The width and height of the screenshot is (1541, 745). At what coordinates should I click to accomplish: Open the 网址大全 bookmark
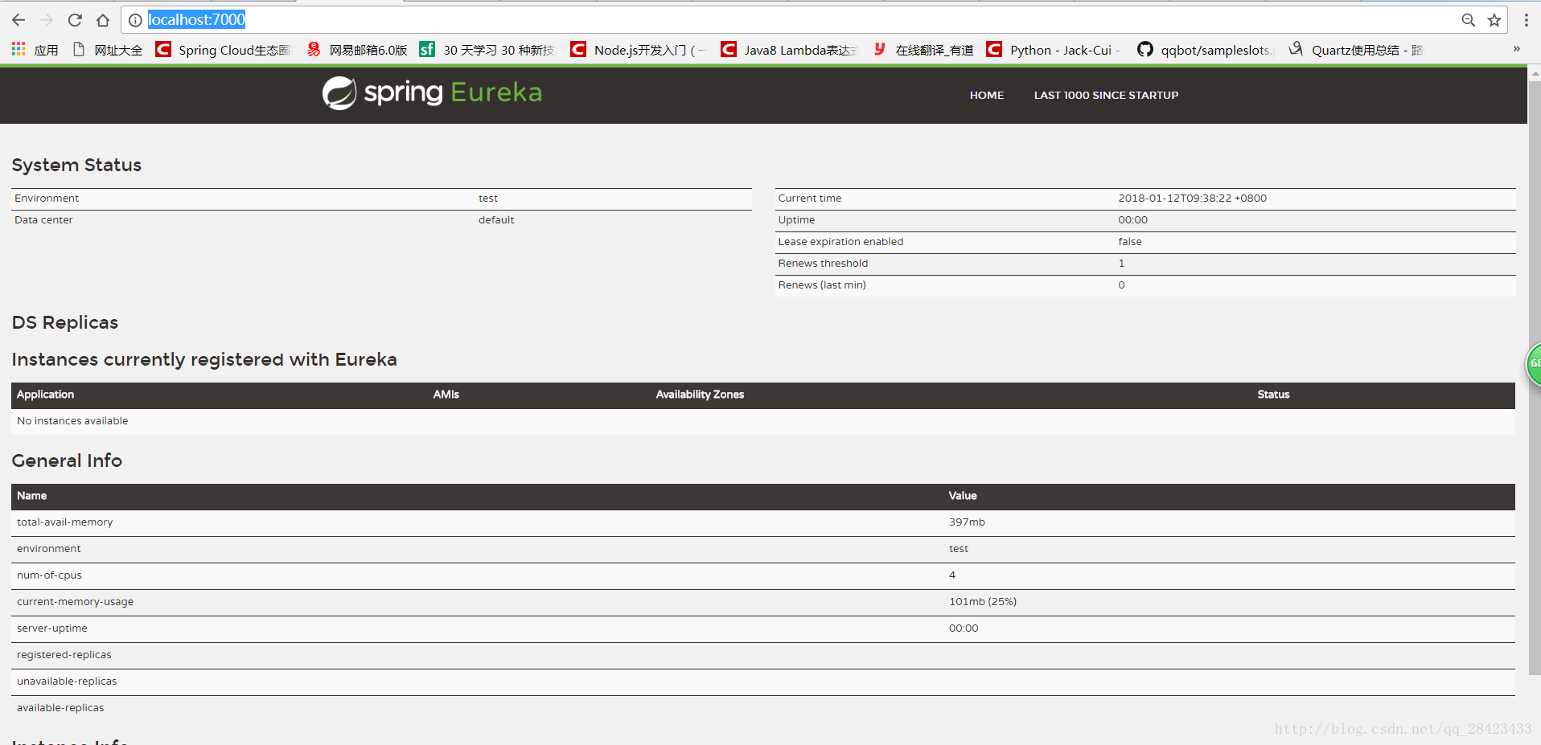[107, 50]
